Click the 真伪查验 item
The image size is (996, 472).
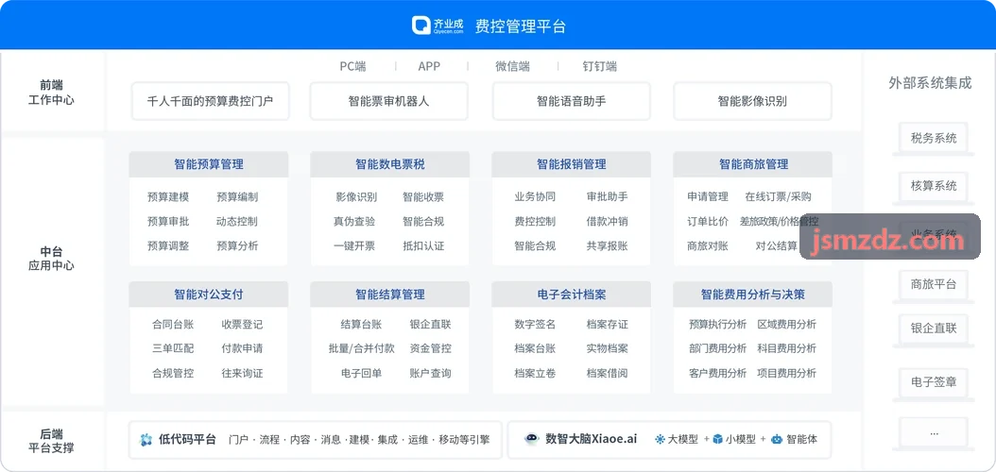(353, 222)
